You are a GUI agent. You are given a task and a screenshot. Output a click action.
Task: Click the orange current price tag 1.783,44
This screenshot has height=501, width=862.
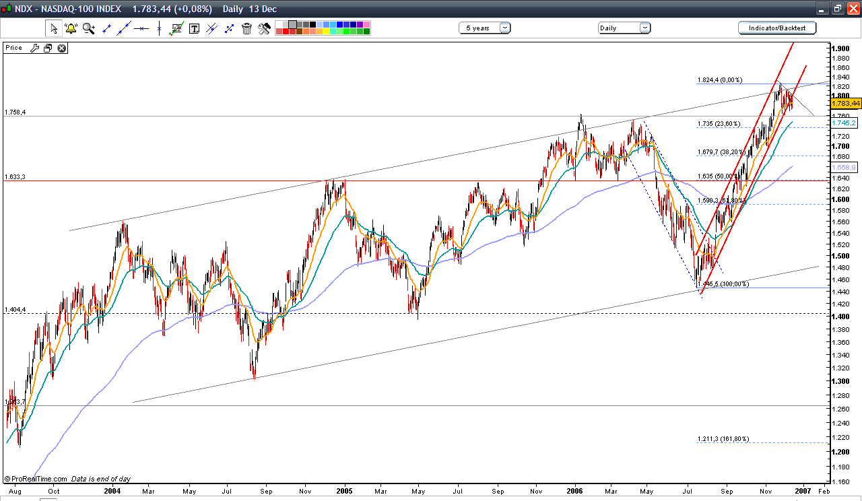846,103
